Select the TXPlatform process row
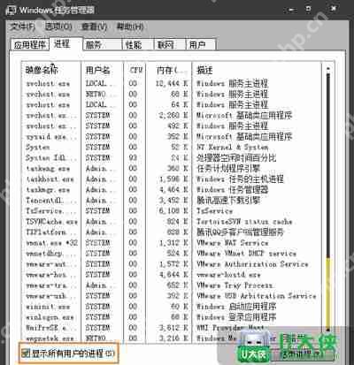 [172, 232]
